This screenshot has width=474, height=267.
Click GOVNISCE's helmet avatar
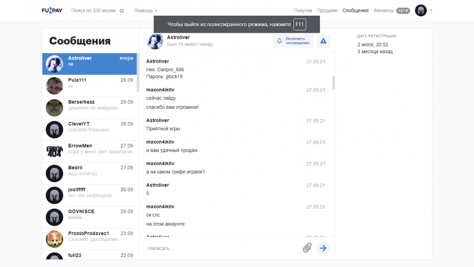coord(55,217)
